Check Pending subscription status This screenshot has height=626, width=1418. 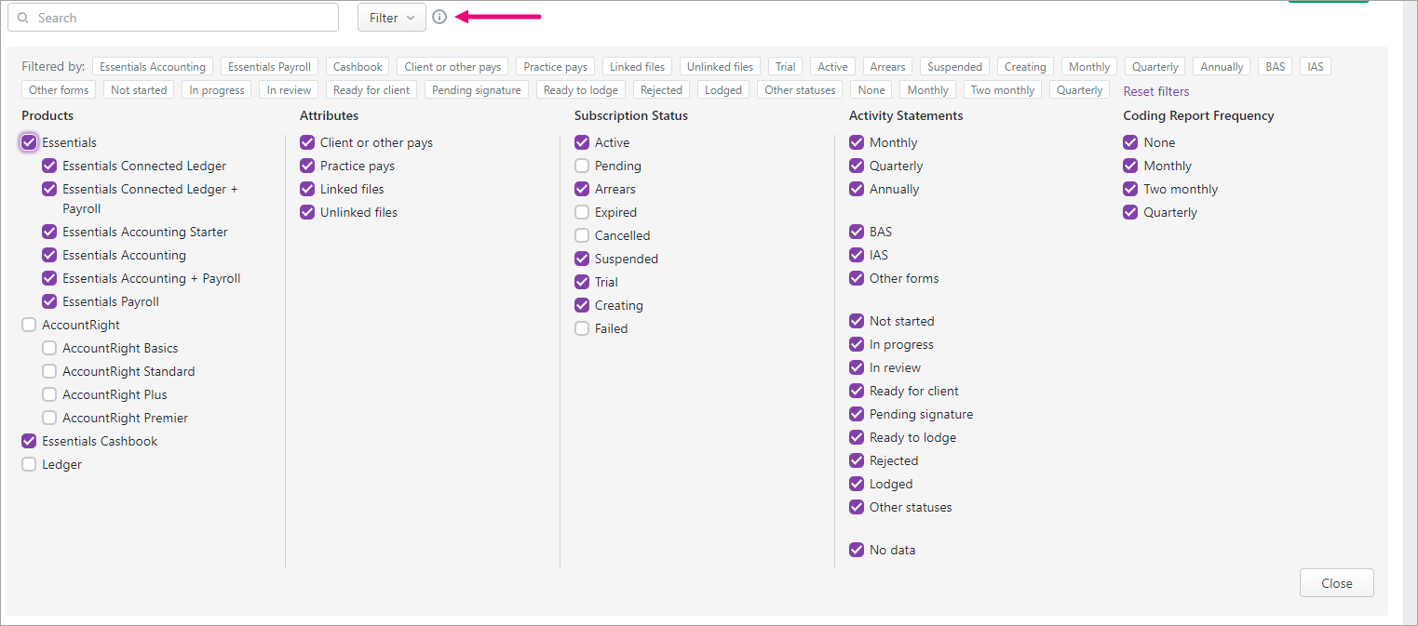pos(582,166)
